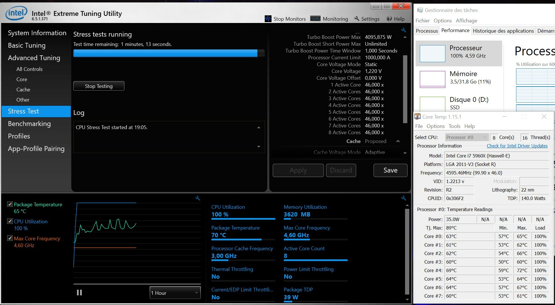Open Options menu in Task Manager
The height and width of the screenshot is (305, 555).
pyautogui.click(x=443, y=21)
